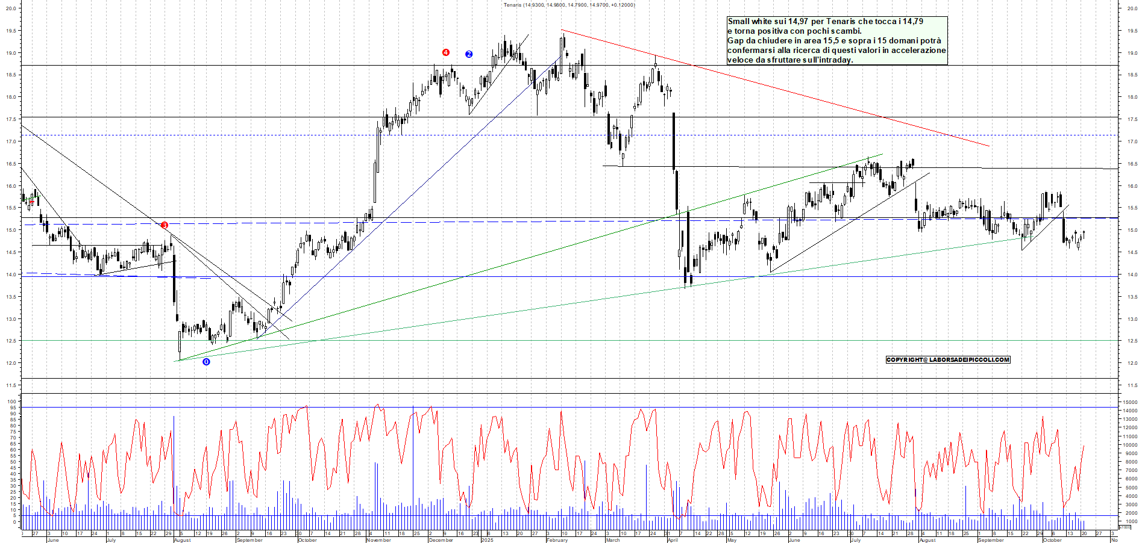The width and height of the screenshot is (1139, 543).
Task: Select the November label on time axis
Action: 378,540
